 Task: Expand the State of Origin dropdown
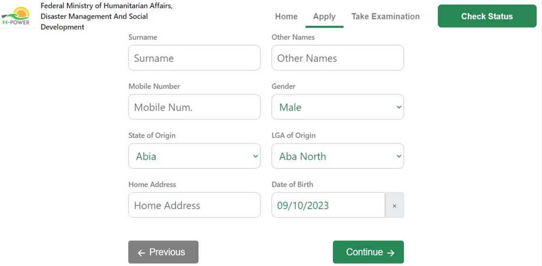coord(194,156)
